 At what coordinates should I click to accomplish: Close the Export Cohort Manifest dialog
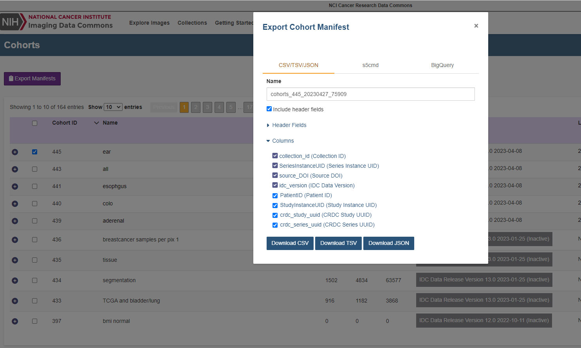[476, 25]
